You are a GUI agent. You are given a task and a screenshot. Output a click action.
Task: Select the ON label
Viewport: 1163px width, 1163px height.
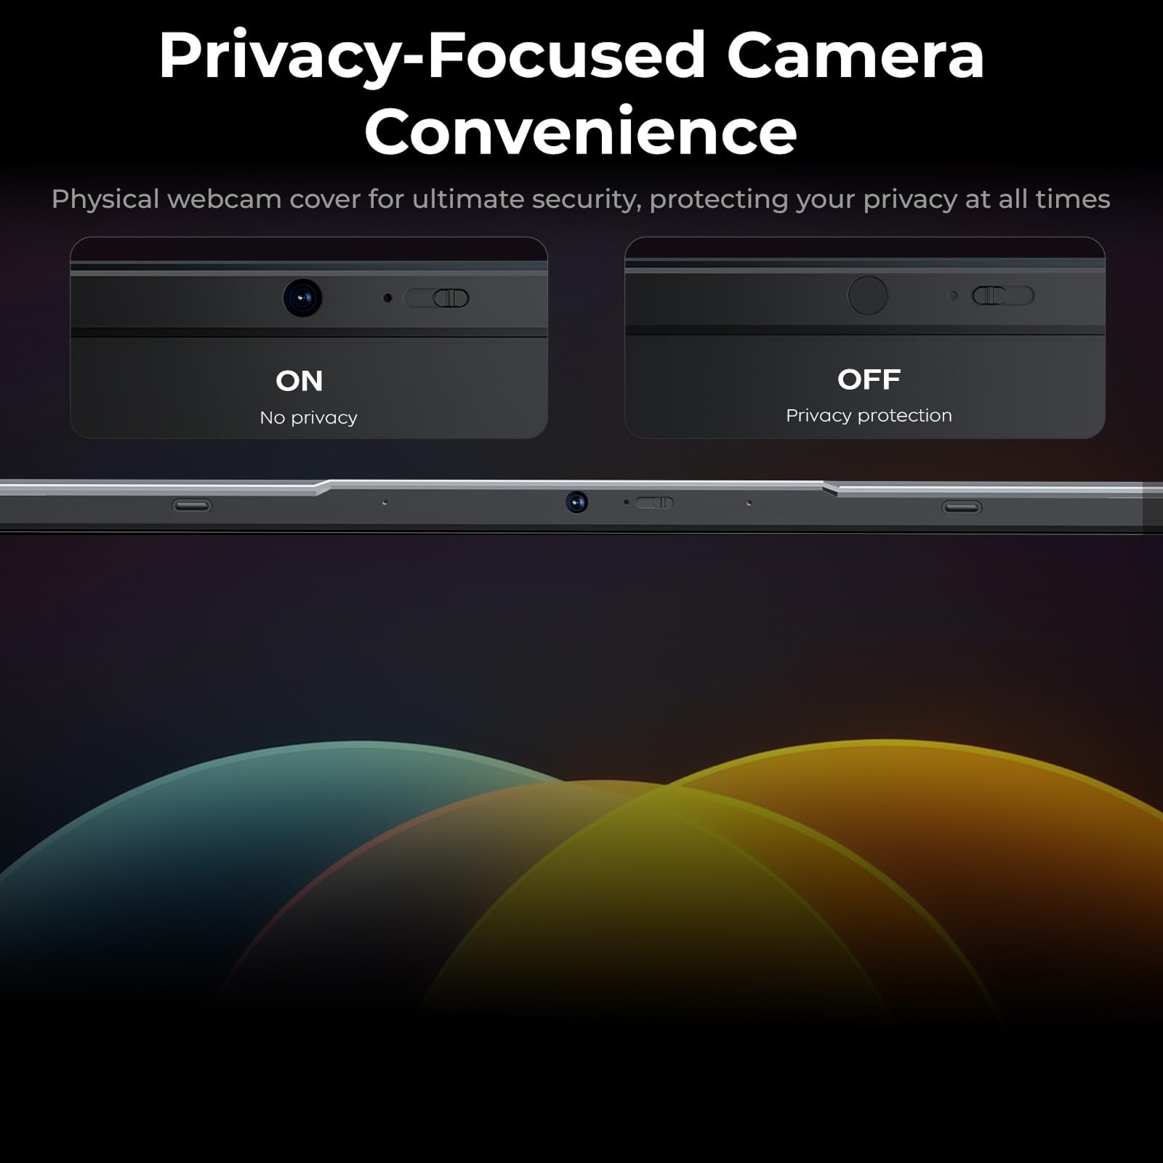click(299, 381)
